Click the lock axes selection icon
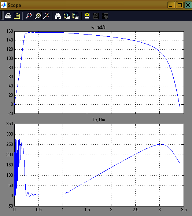 pyautogui.click(x=96, y=16)
